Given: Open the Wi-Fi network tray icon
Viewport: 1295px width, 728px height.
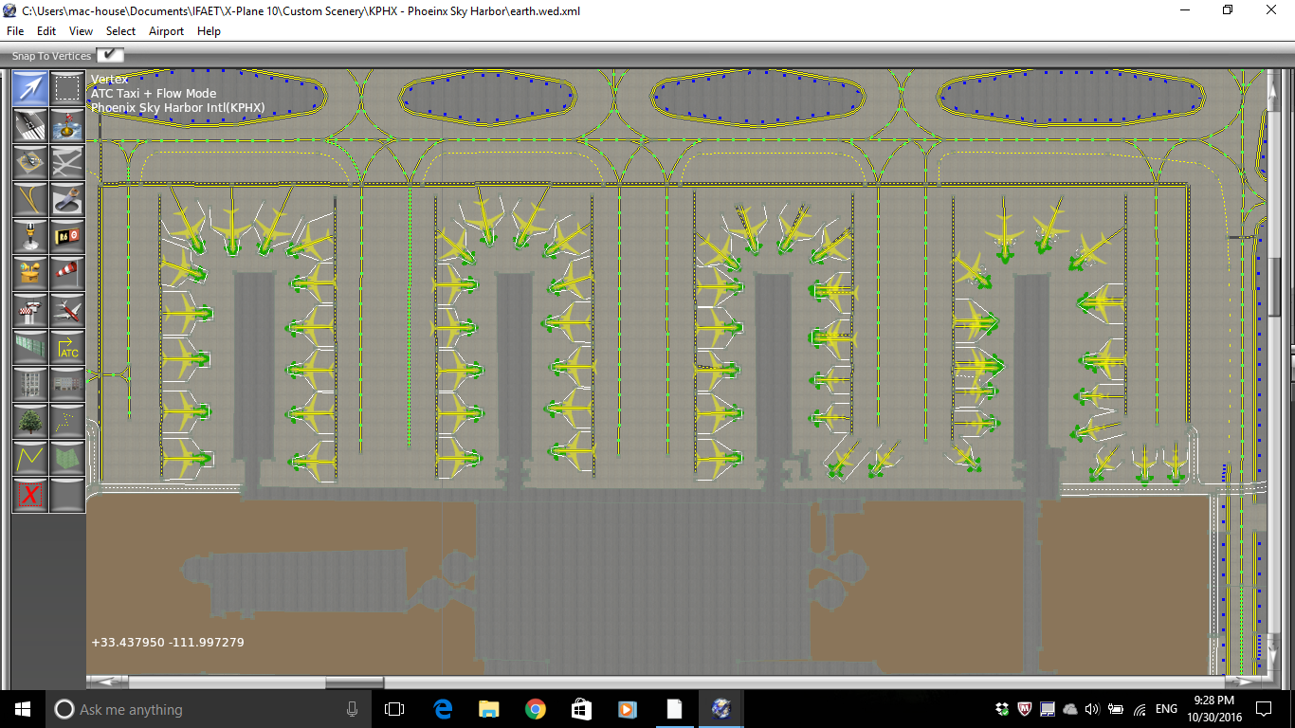Looking at the screenshot, I should [x=1140, y=709].
